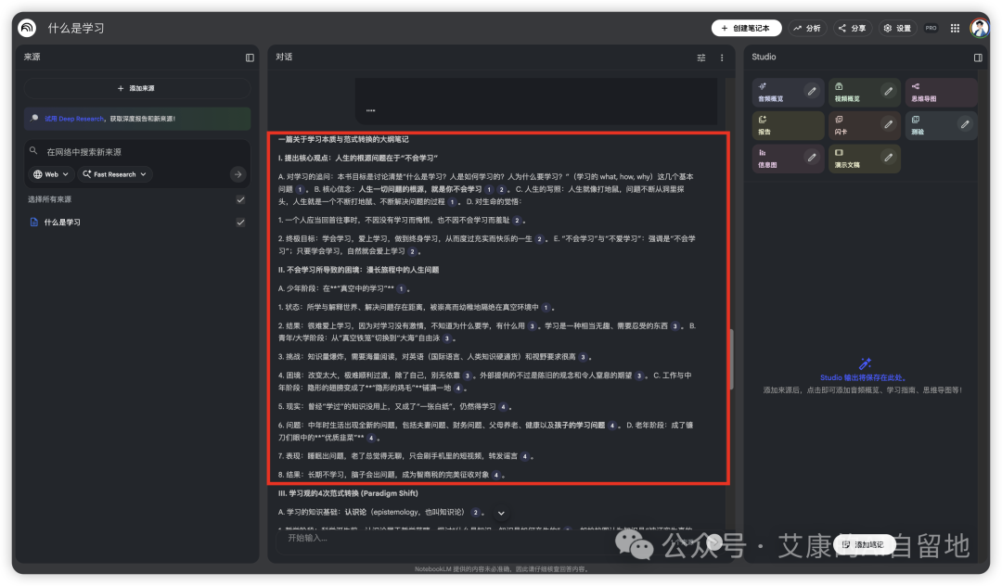This screenshot has width=1002, height=586.
Task: Collapse the 来源 sources panel
Action: coord(249,57)
